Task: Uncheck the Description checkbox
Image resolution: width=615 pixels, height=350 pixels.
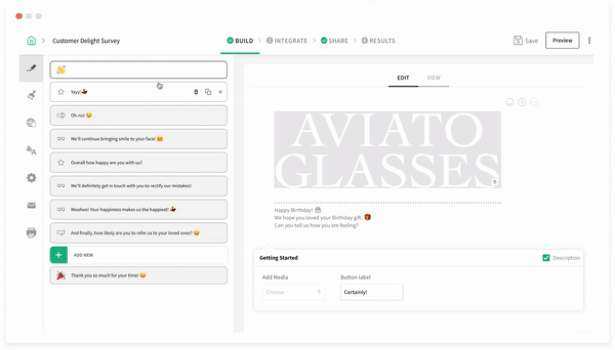Action: click(x=546, y=258)
